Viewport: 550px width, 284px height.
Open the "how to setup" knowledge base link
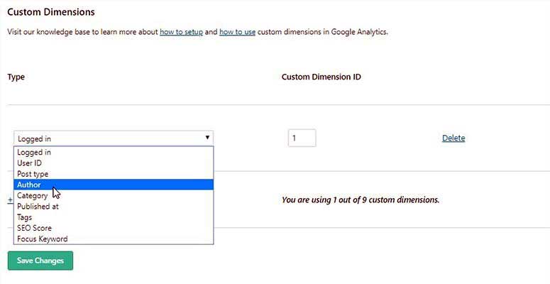[x=182, y=32]
